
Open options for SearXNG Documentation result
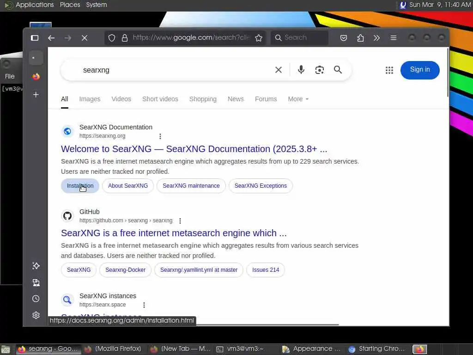tap(160, 136)
